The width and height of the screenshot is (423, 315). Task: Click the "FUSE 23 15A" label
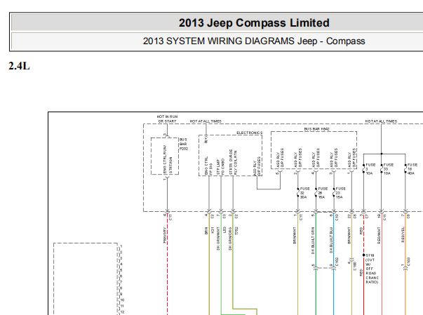pyautogui.click(x=340, y=193)
